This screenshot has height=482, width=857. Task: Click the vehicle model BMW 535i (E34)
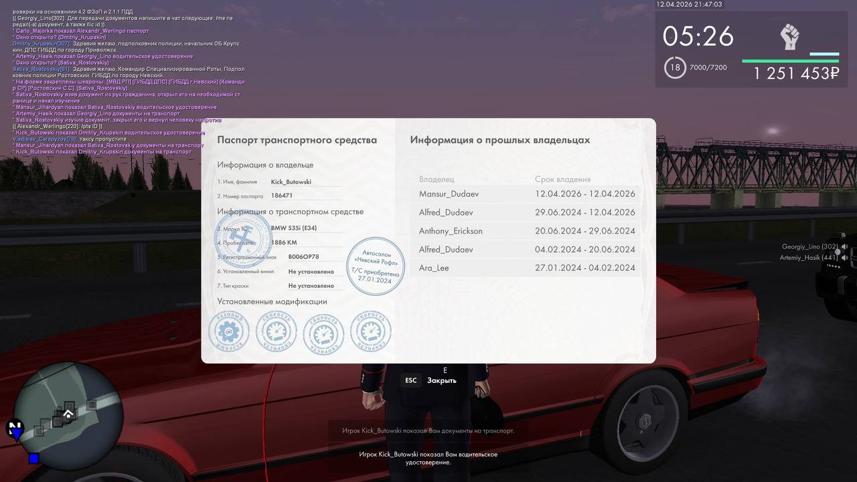pos(295,228)
